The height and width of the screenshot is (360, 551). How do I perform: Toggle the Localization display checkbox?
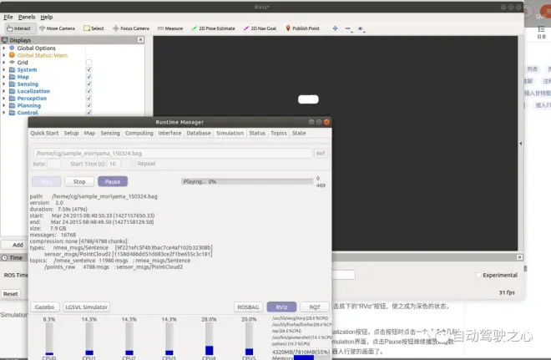[x=88, y=91]
